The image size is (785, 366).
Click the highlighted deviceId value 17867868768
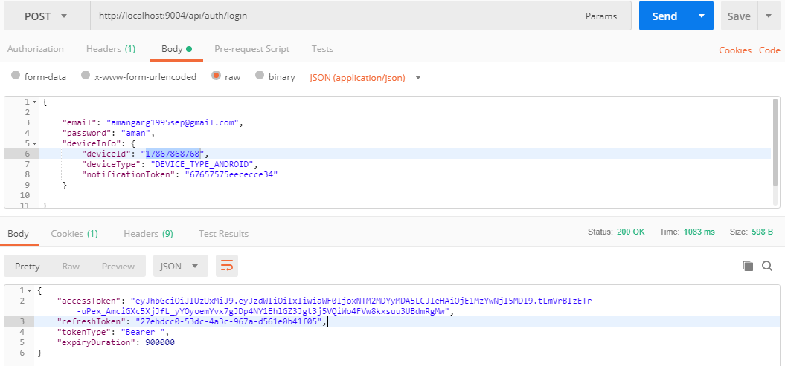173,154
